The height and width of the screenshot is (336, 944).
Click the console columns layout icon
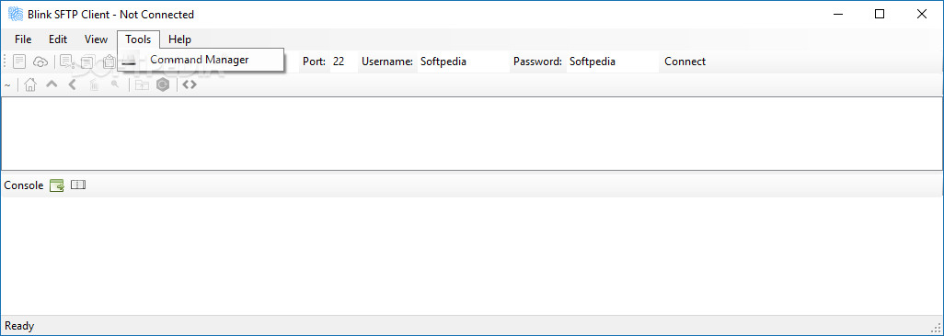78,185
